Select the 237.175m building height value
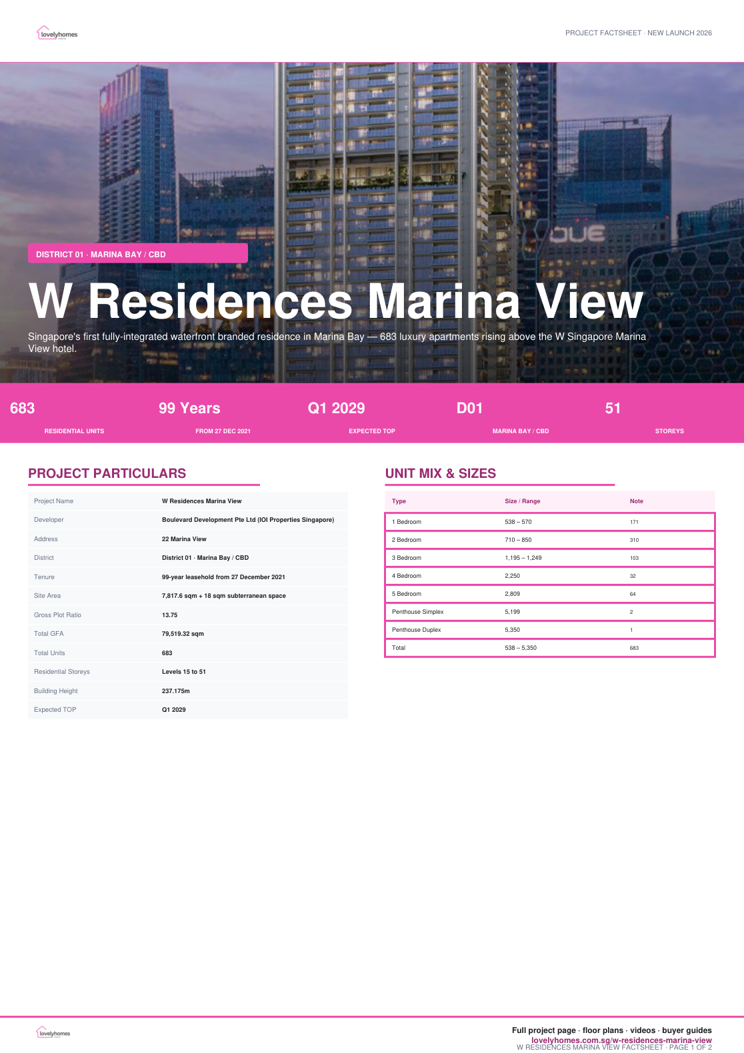The height and width of the screenshot is (1053, 744). click(176, 691)
